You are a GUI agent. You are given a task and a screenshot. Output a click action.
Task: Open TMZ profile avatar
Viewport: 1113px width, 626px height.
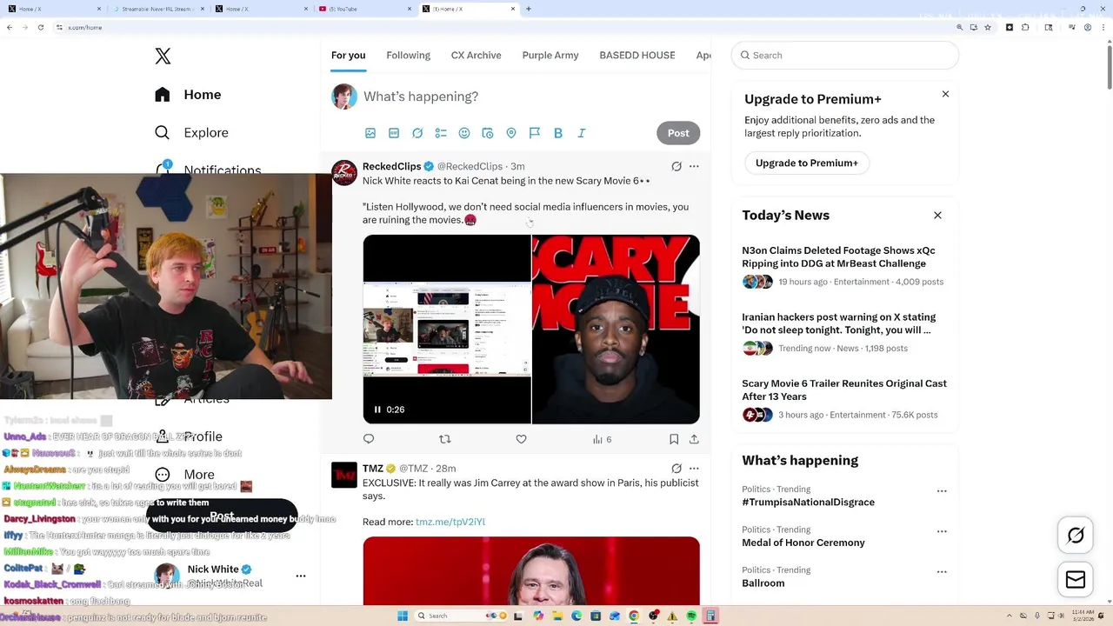(344, 475)
